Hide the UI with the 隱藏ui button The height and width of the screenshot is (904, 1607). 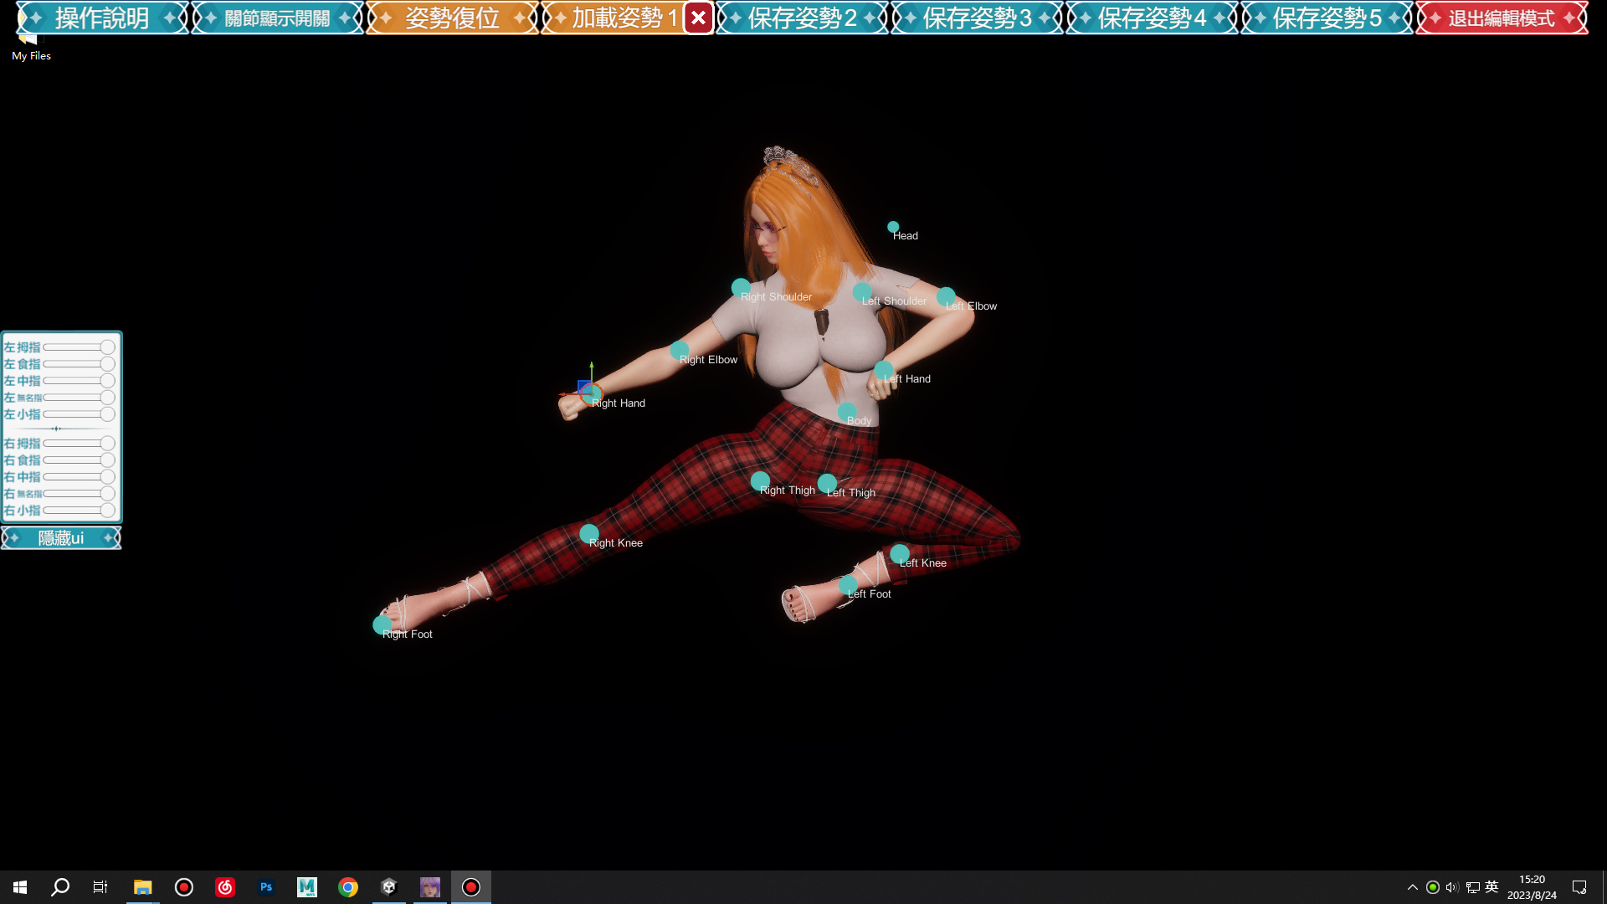click(60, 538)
